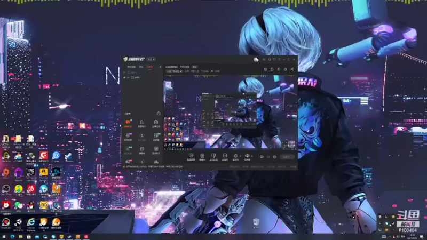This screenshot has width=427, height=240.
Task: Add a new scene with plus button
Action: pyautogui.click(x=160, y=67)
